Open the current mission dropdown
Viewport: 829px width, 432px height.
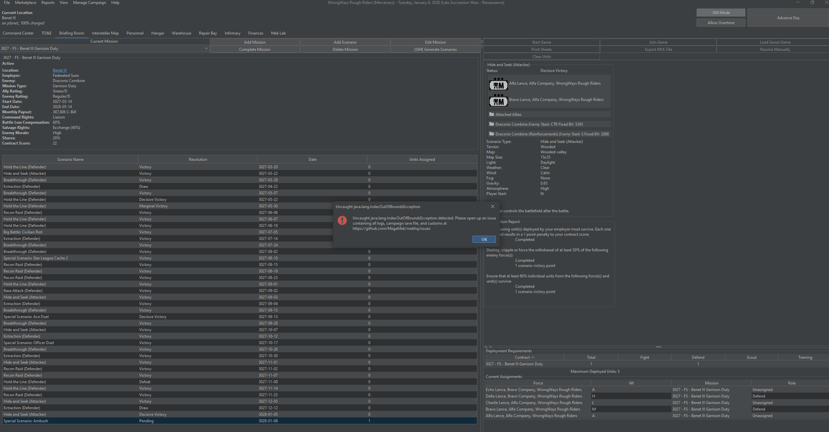pos(206,48)
